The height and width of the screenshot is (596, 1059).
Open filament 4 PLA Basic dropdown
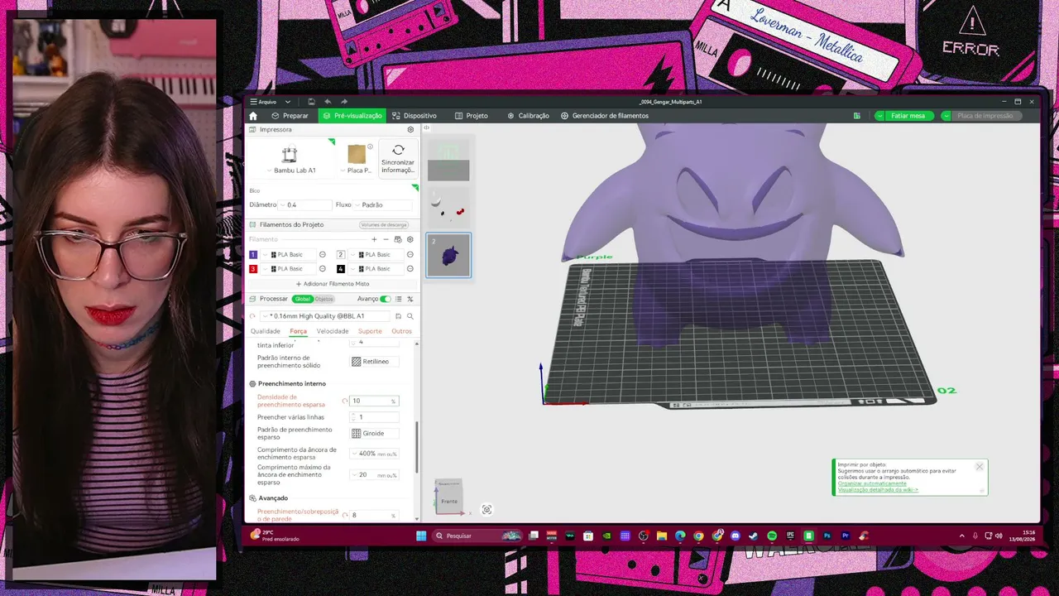376,269
